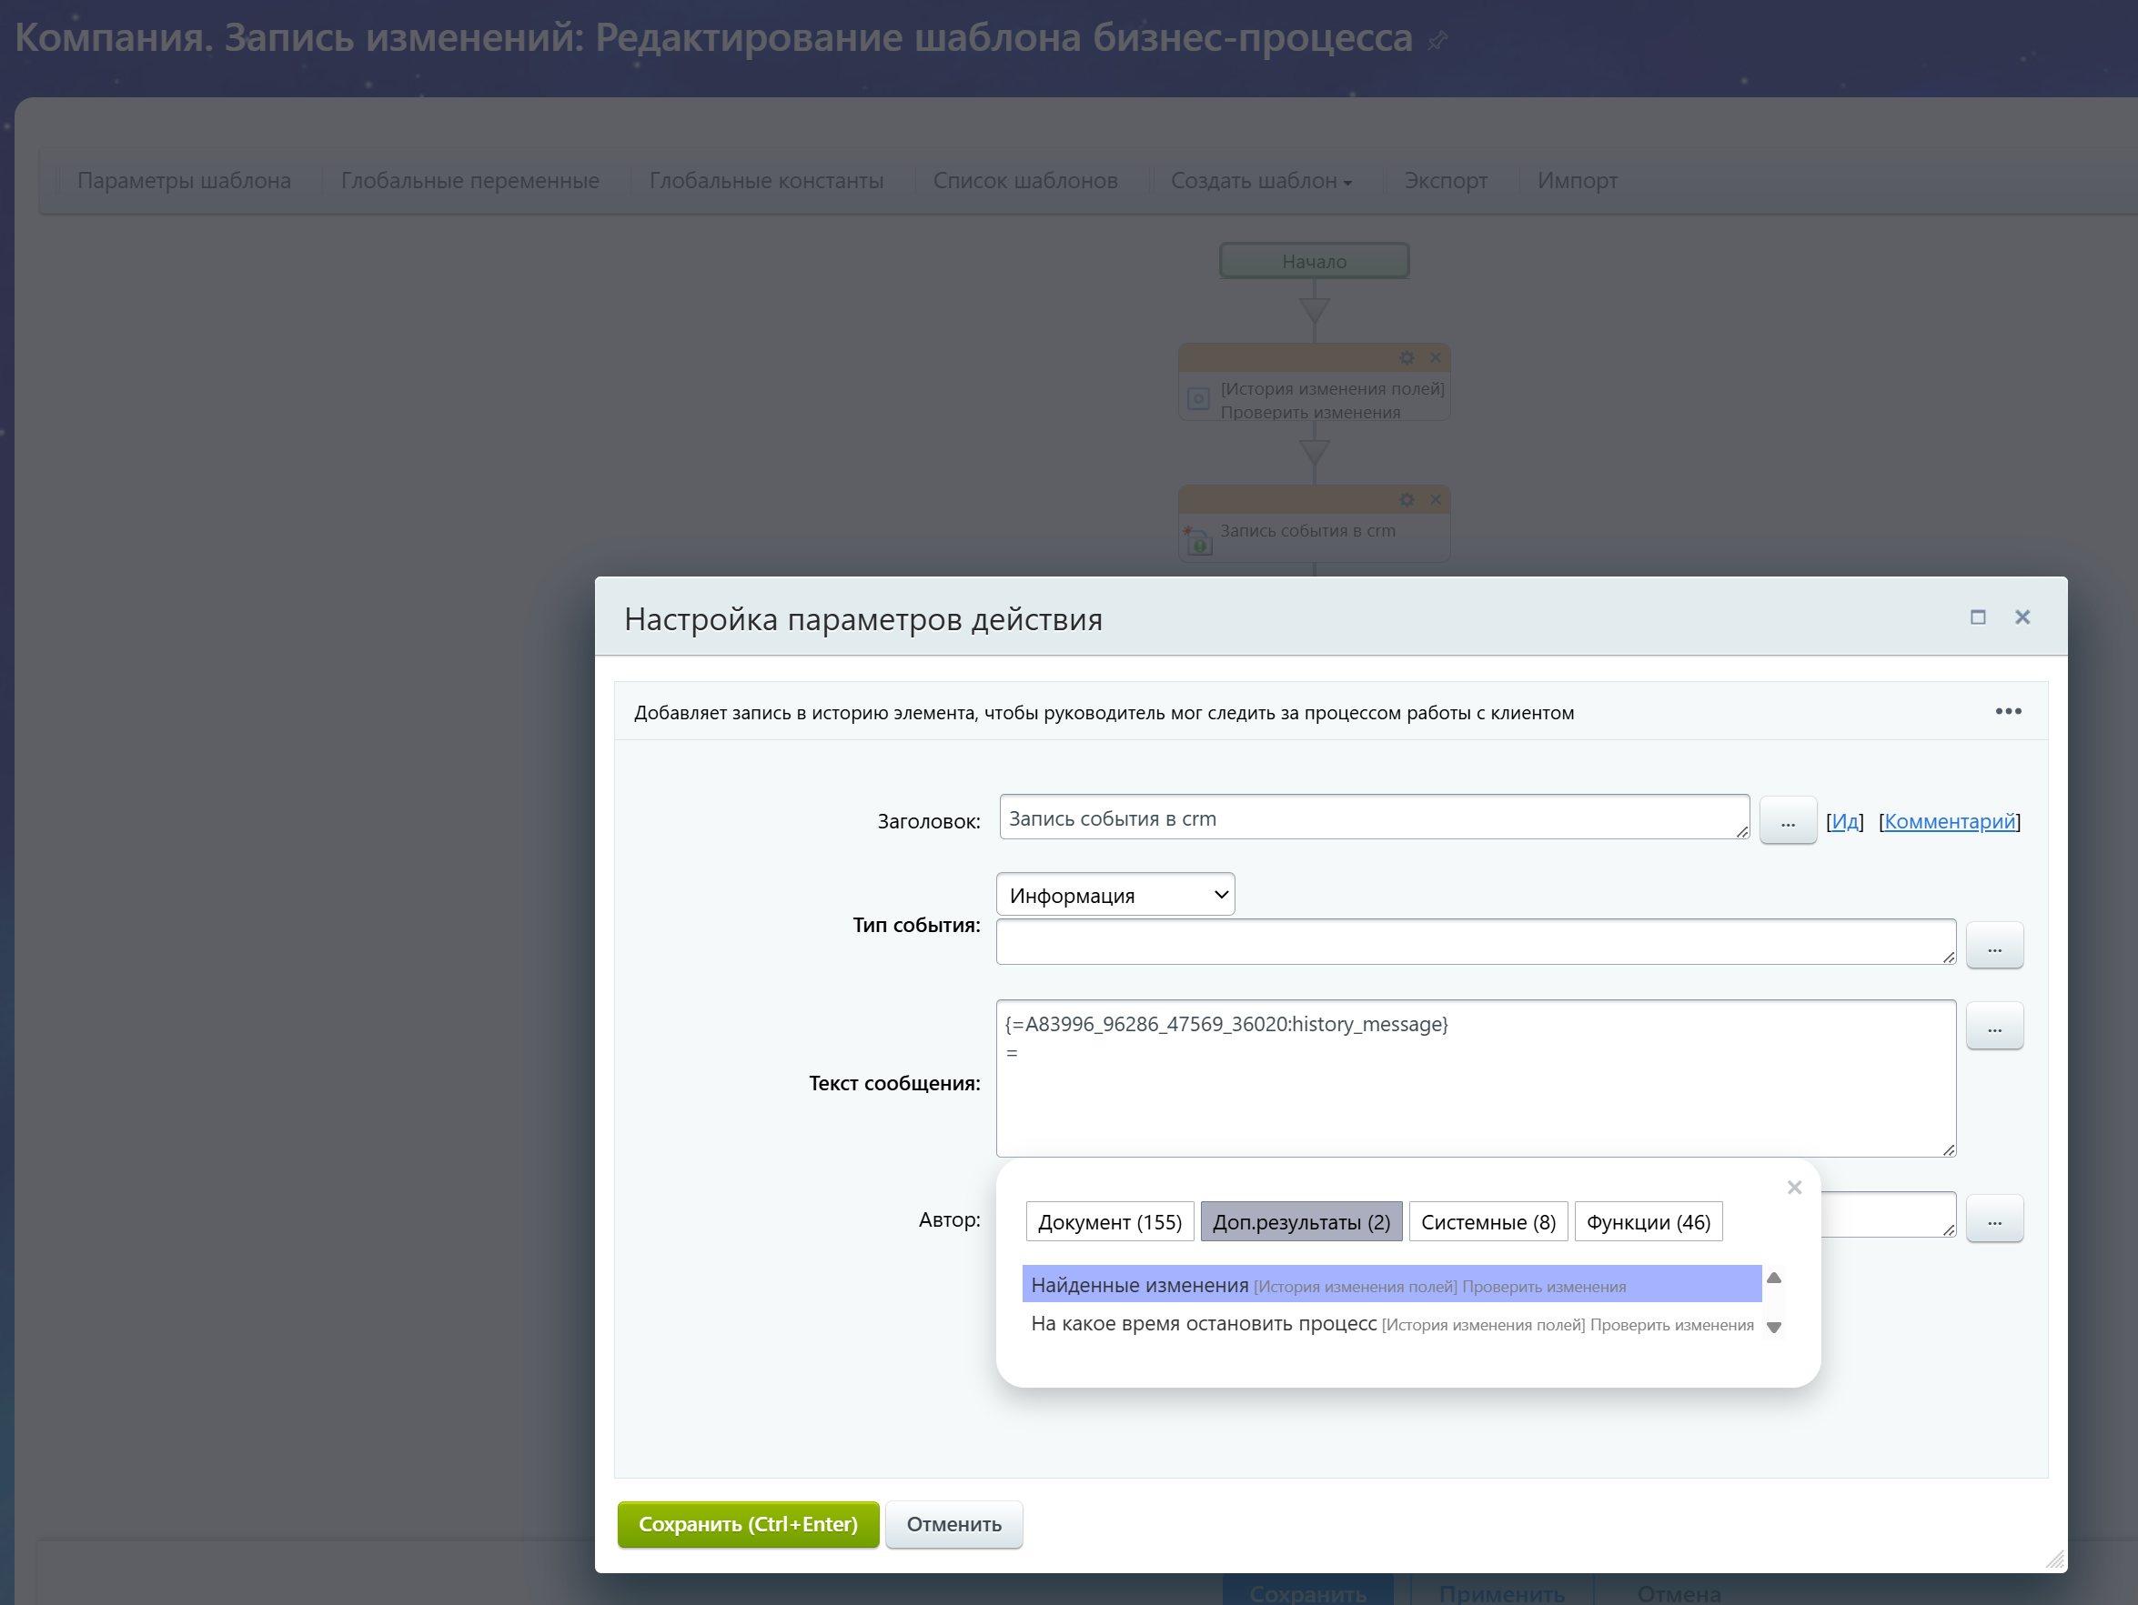Open the Комментарий link
The image size is (2138, 1605).
tap(1949, 821)
